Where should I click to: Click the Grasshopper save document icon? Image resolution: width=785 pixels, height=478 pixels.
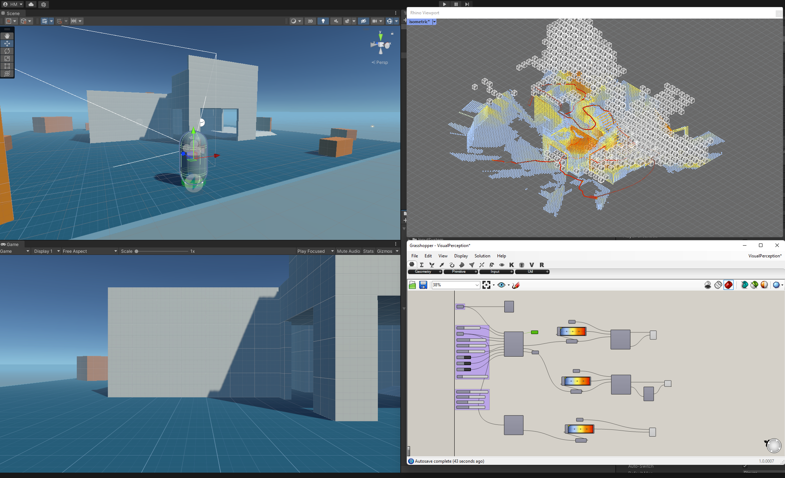click(x=423, y=285)
